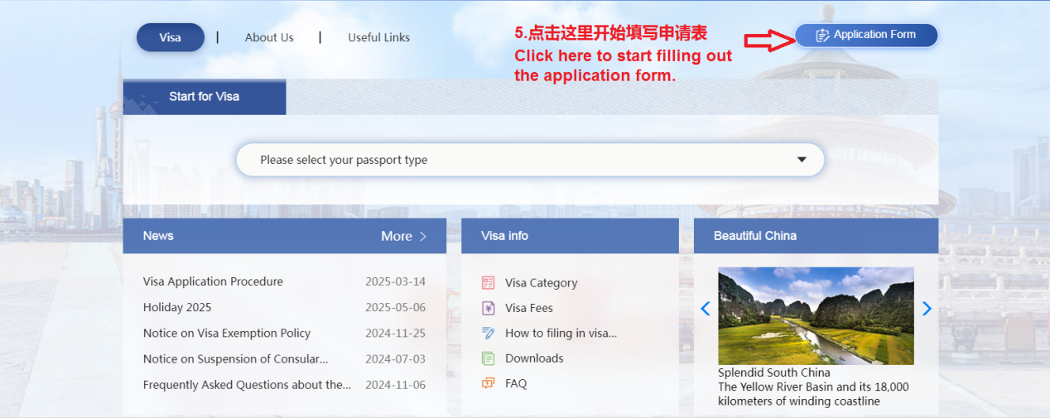Viewport: 1050px width, 418px height.
Task: Select the Visa tab
Action: click(x=170, y=37)
